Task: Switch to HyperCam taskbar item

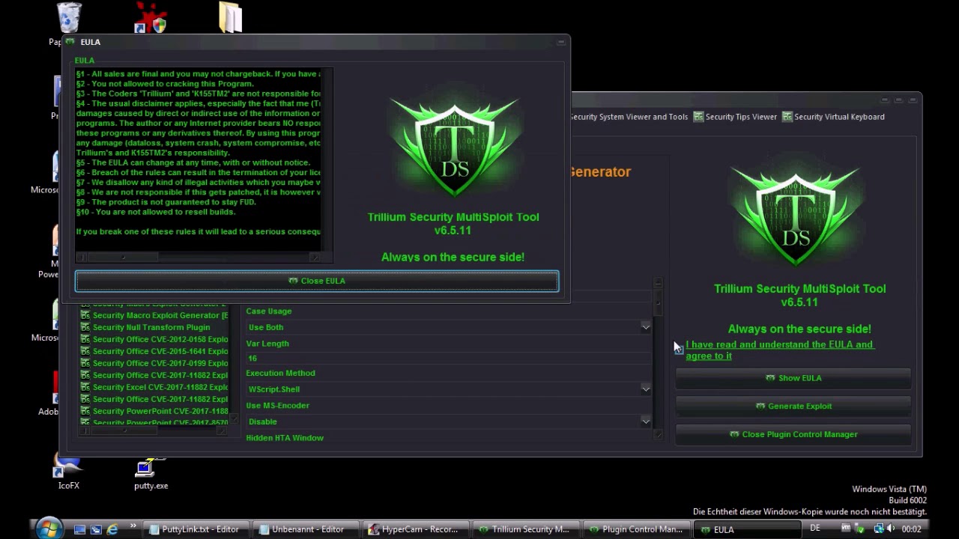Action: coord(416,529)
